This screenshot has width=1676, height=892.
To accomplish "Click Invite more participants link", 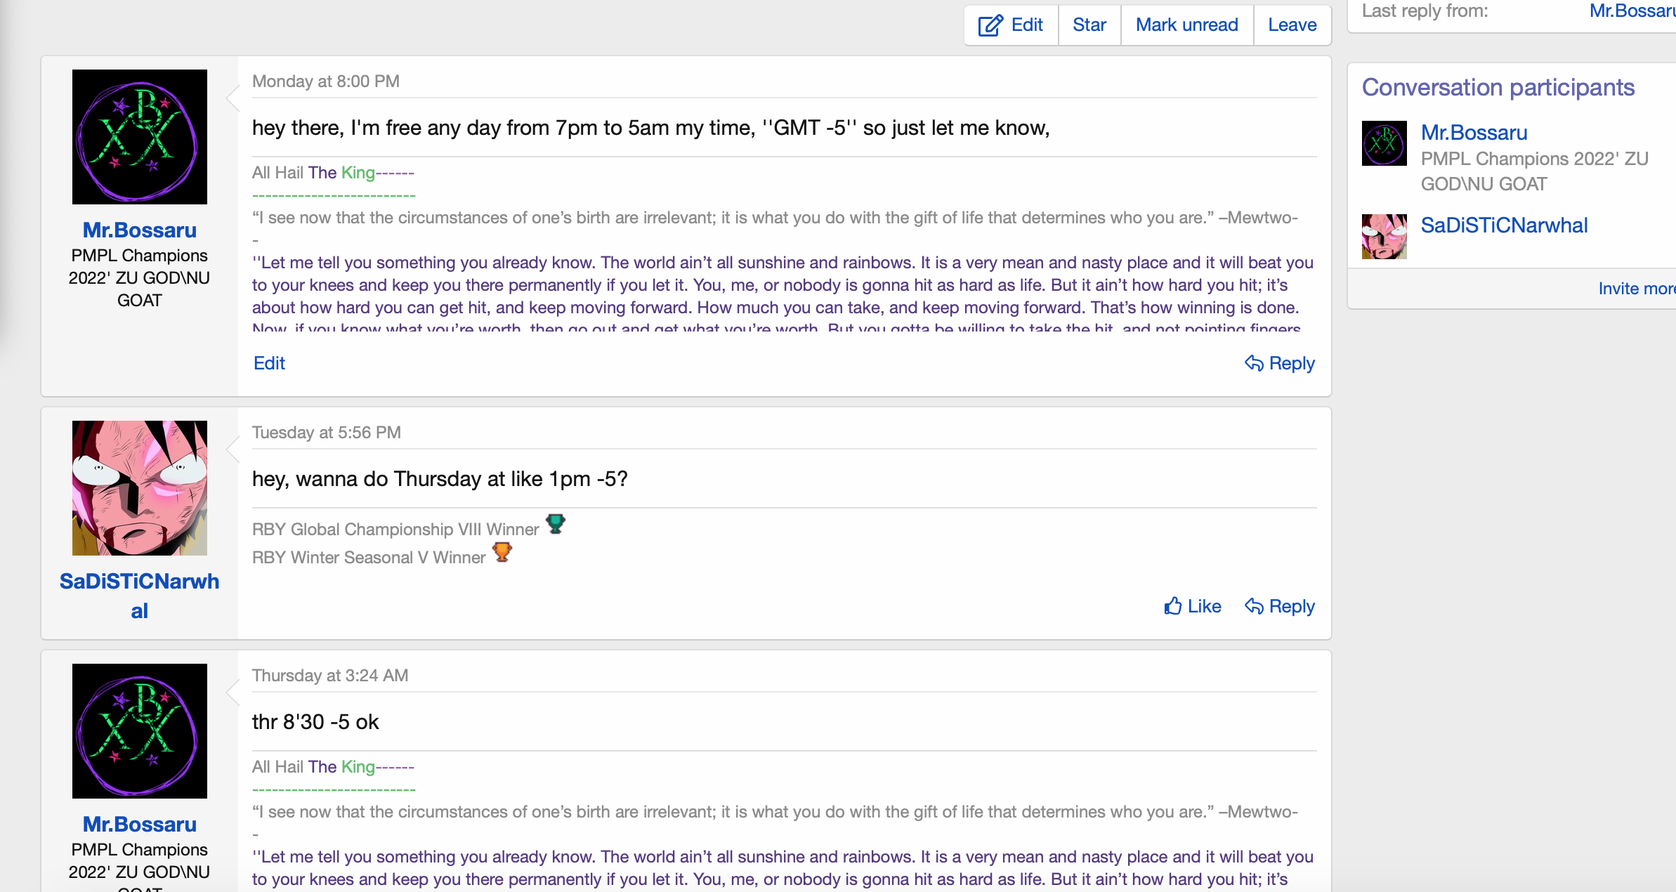I will (x=1636, y=289).
